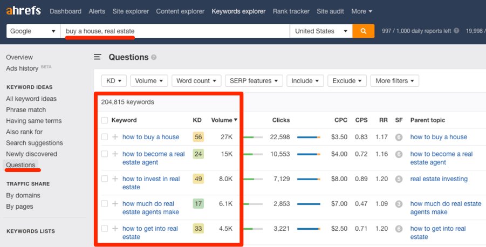Screen dimensions: 486x247
Task: Click plus icon for how to get into real estate
Action: click(115, 229)
